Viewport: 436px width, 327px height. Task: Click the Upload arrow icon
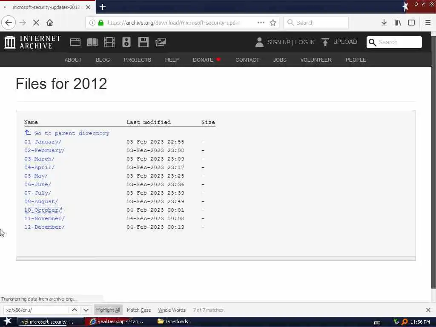[x=325, y=42]
